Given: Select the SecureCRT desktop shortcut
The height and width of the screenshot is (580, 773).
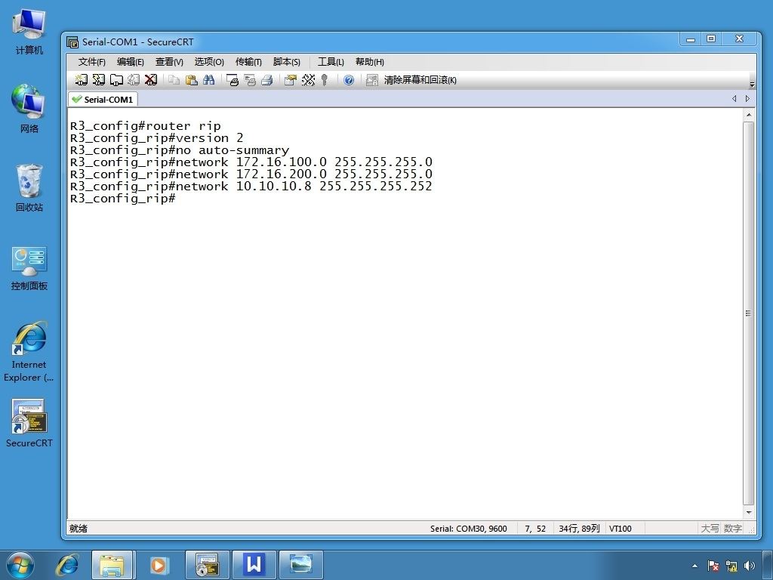Looking at the screenshot, I should click(29, 423).
